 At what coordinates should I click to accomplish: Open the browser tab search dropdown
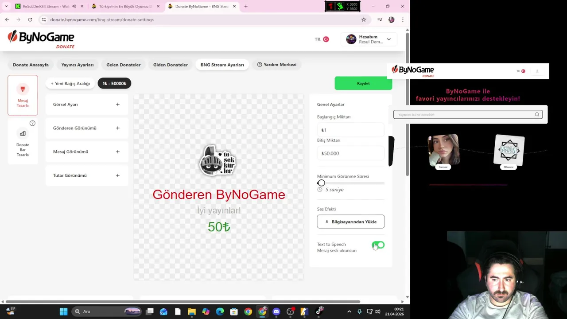[6, 6]
